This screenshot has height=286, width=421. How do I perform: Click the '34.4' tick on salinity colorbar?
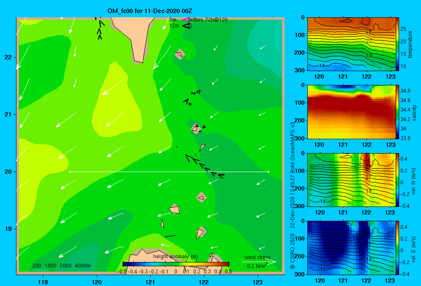(x=405, y=110)
